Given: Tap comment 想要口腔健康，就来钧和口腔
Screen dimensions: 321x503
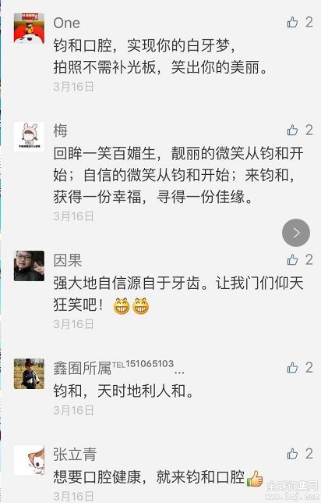Looking at the screenshot, I should tap(158, 477).
